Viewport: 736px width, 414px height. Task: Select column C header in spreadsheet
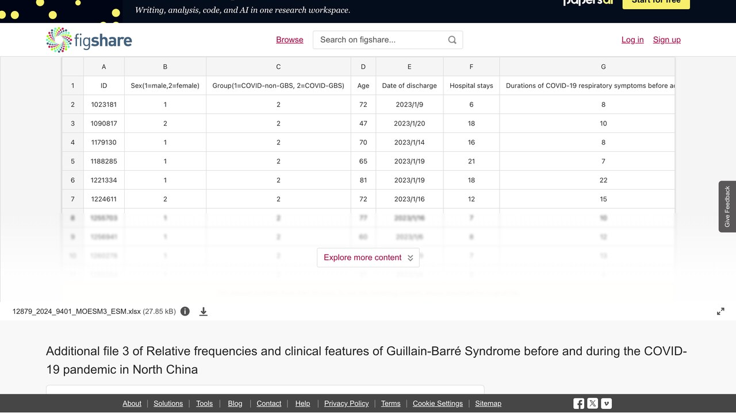278,67
